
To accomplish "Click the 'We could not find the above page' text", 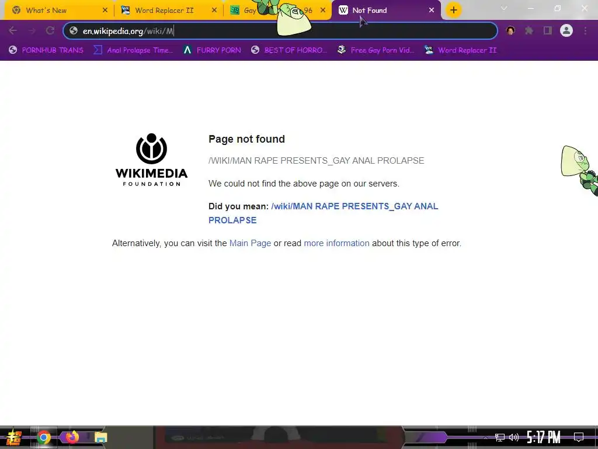I will (x=304, y=184).
